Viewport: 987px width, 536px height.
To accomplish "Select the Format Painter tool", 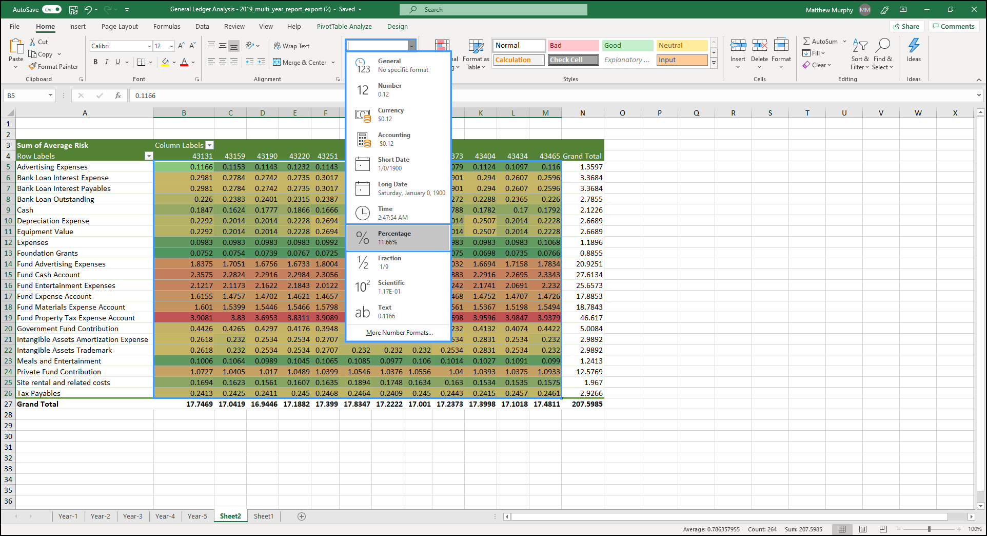I will click(53, 66).
